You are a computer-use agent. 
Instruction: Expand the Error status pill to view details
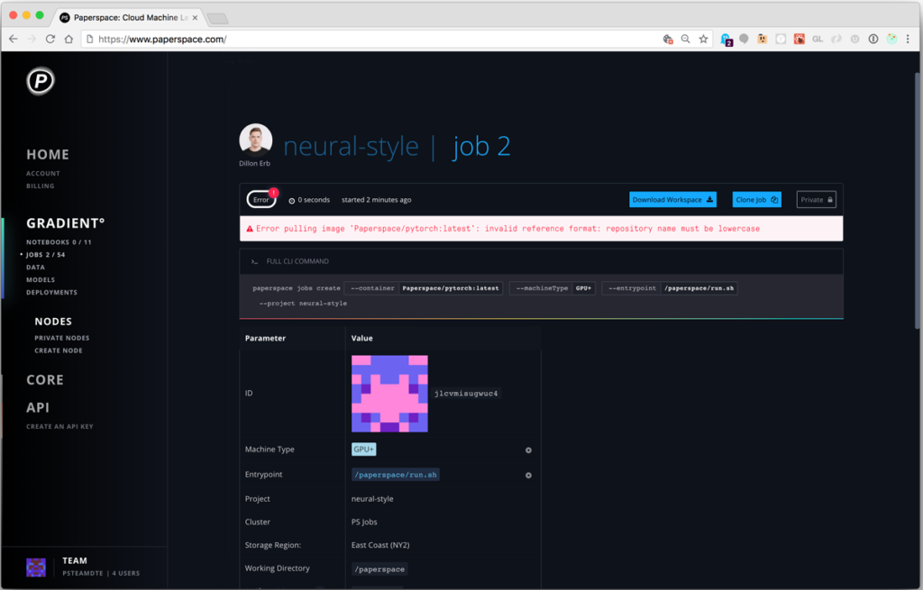(x=261, y=198)
